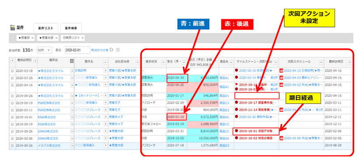Tick checkbox for 2019-09-26 SINKO株式会社 row

[12, 131]
